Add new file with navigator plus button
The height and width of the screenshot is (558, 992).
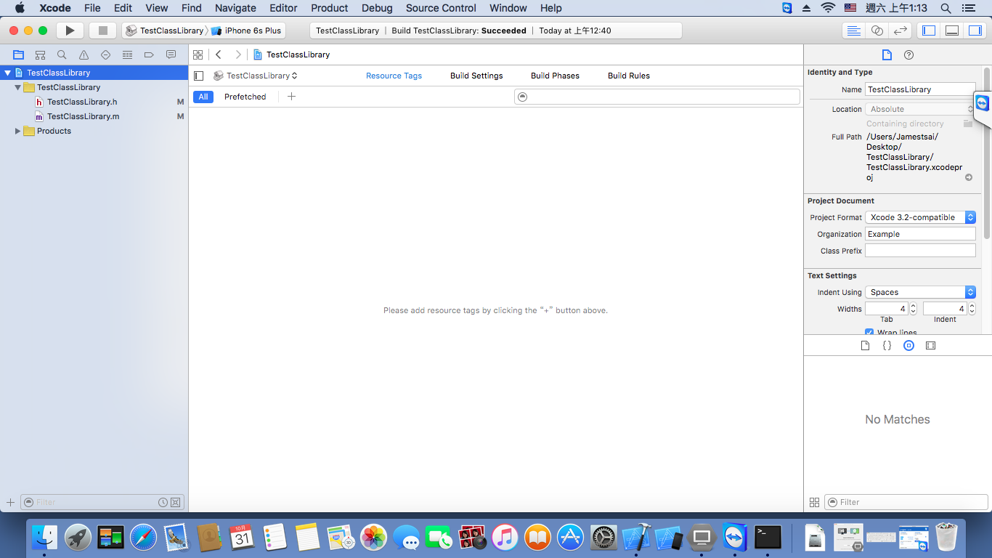click(10, 502)
